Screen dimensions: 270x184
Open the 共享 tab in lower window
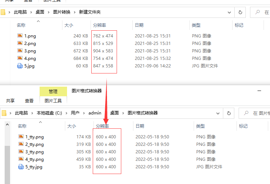click(10, 101)
